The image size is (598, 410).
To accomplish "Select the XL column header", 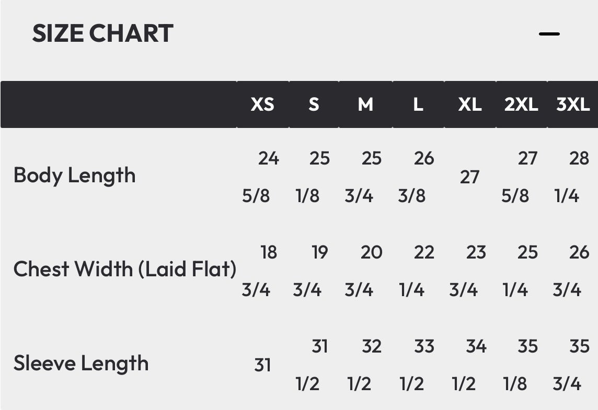I will (x=469, y=104).
